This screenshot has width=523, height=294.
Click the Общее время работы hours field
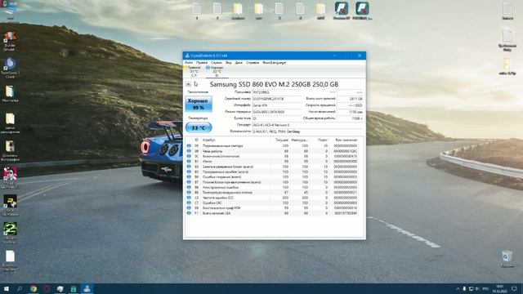click(351, 118)
